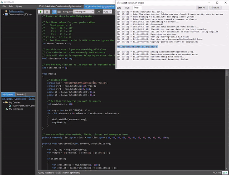Click the LINQPad 7 title bar logo
This screenshot has height=175, width=229.
click(x=2, y=2)
